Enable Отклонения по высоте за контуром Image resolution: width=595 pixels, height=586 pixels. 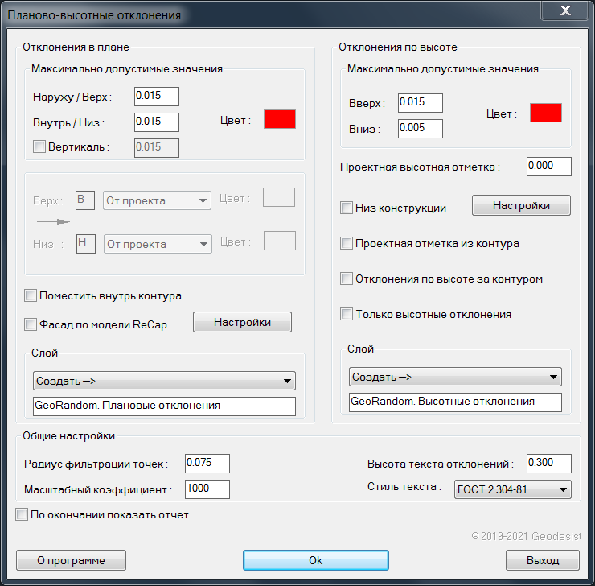pyautogui.click(x=347, y=279)
